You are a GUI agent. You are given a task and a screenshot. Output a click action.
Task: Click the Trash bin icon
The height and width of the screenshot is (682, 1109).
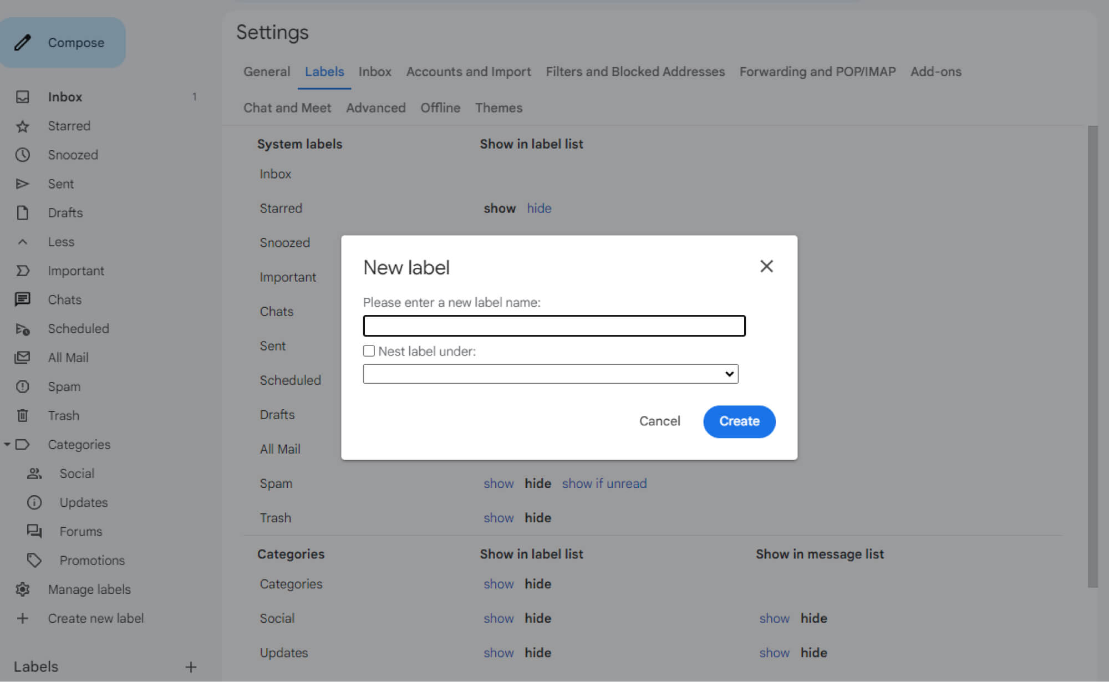[22, 415]
